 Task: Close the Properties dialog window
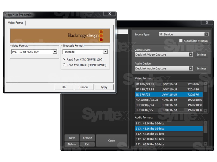[109, 14]
